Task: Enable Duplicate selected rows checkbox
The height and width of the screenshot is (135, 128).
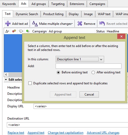Action: (30, 83)
